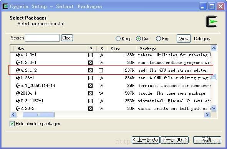
Task: Click the 237k size value
Action: click(x=130, y=70)
